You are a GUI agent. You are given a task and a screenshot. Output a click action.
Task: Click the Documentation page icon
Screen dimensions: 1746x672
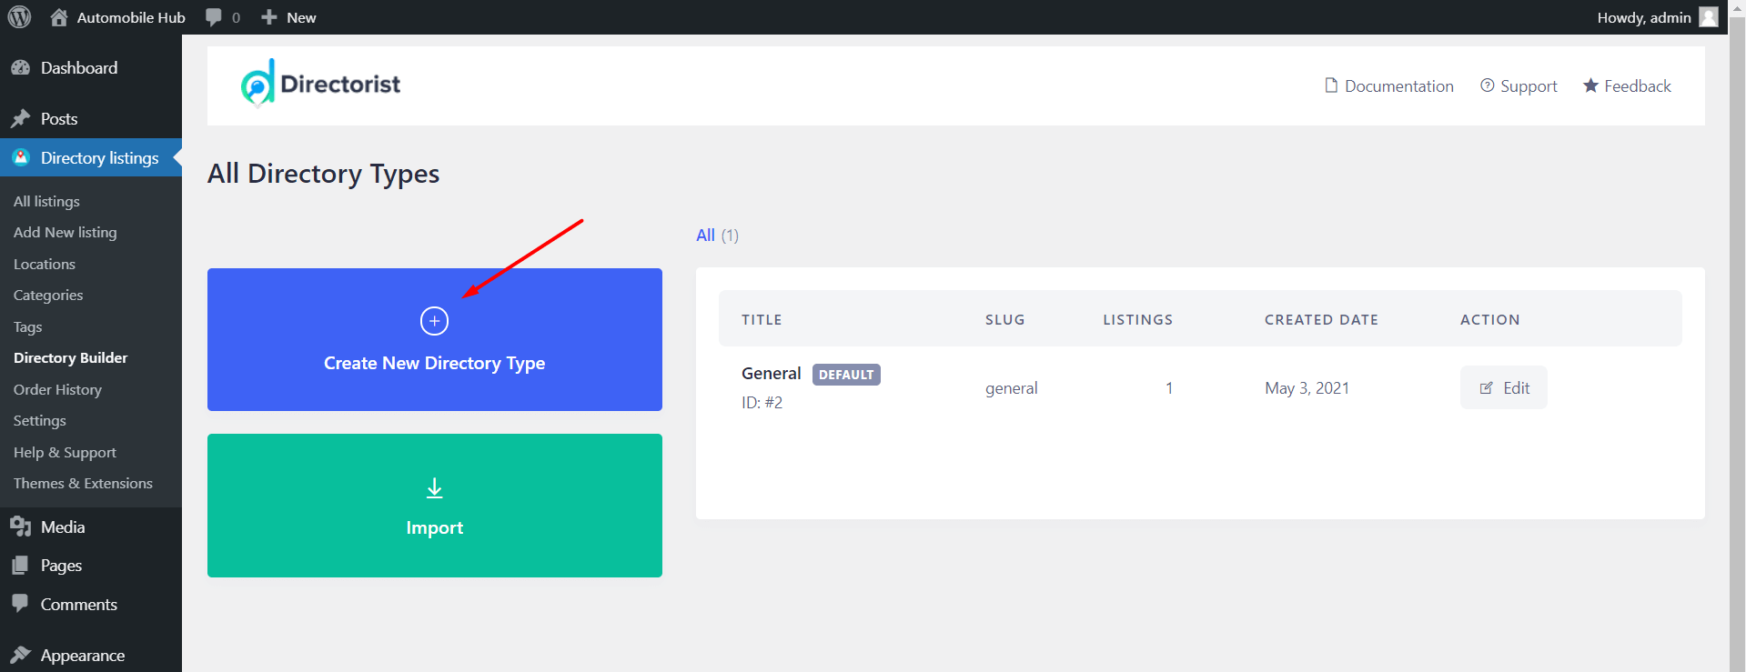[1331, 85]
